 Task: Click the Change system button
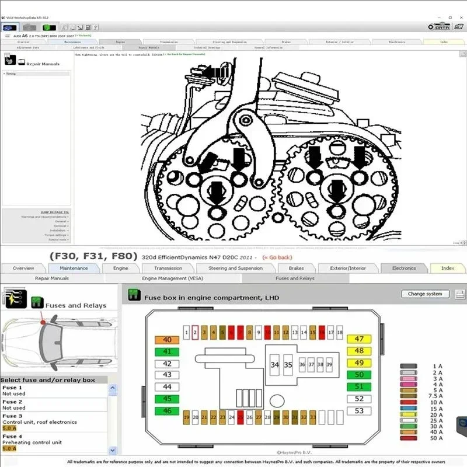[x=426, y=294]
